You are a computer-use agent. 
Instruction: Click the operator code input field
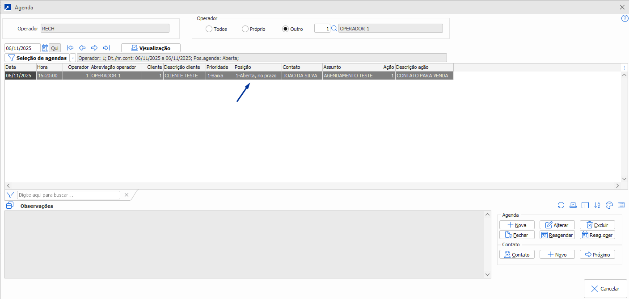(322, 29)
